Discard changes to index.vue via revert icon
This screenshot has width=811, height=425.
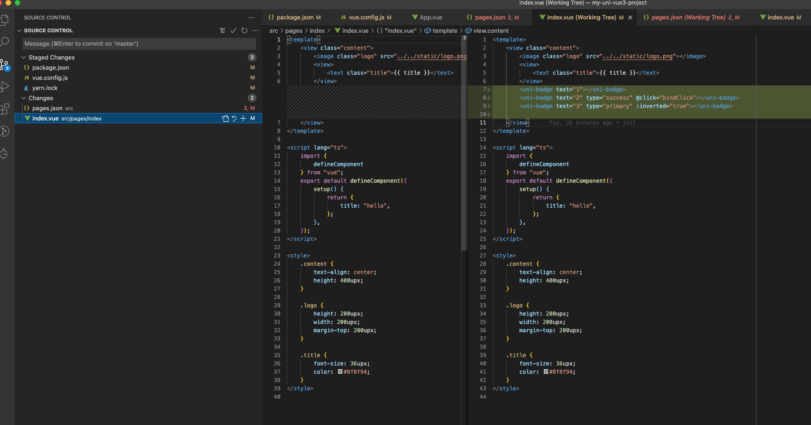[234, 118]
